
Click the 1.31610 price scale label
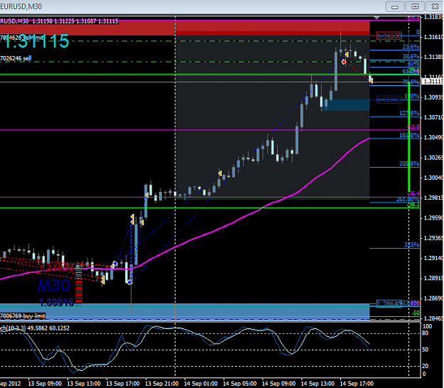coord(433,37)
